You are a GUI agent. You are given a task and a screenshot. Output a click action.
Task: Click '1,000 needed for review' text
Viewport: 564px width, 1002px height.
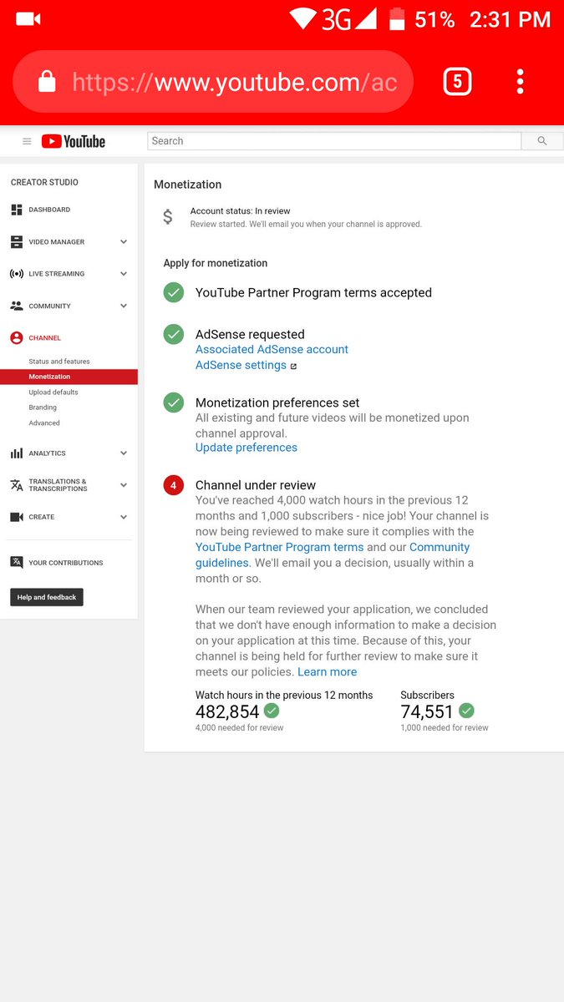[x=445, y=727]
